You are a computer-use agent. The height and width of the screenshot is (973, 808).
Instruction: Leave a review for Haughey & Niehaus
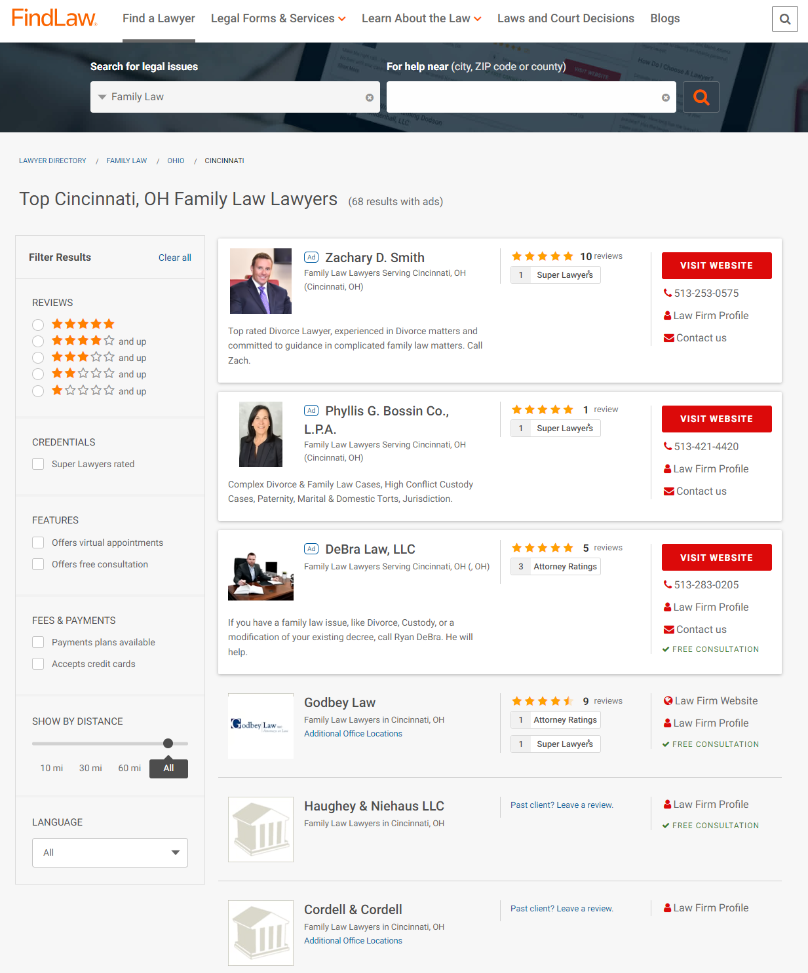coord(562,805)
